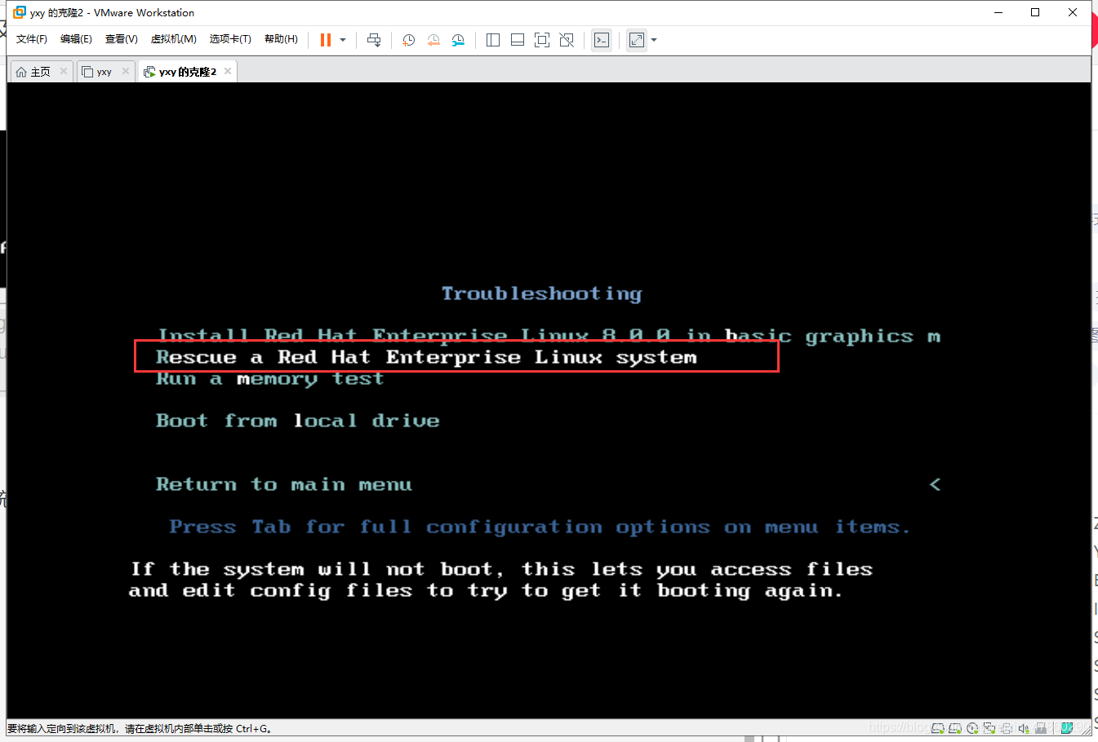Click the network adapter status icon

[x=989, y=728]
